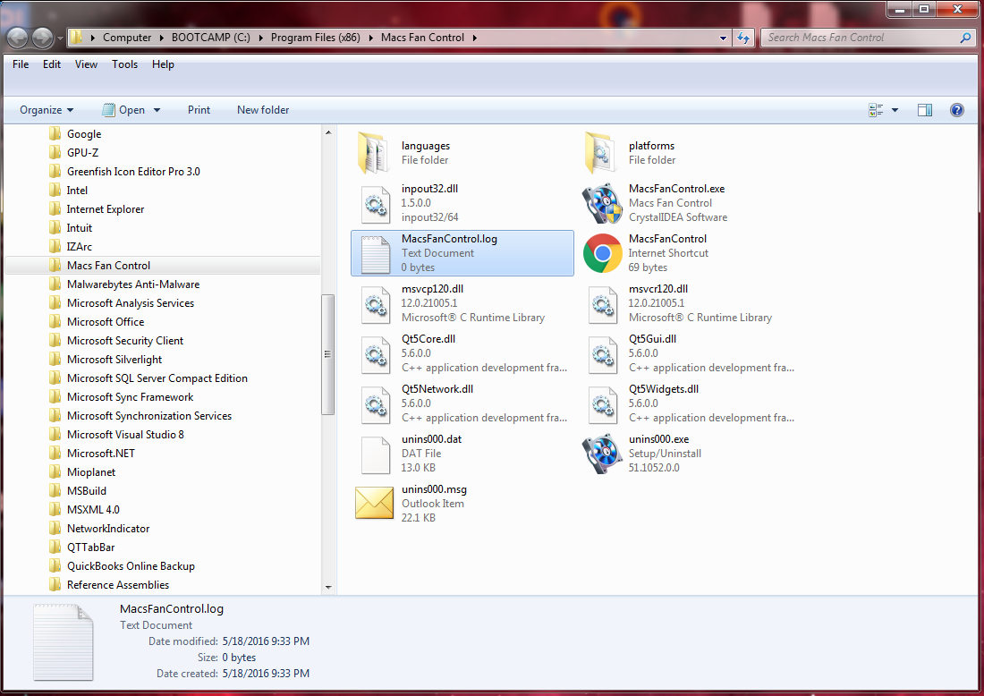Screen dimensions: 984x696
Task: Open recent pages dropdown beside Forward
Action: pyautogui.click(x=60, y=38)
